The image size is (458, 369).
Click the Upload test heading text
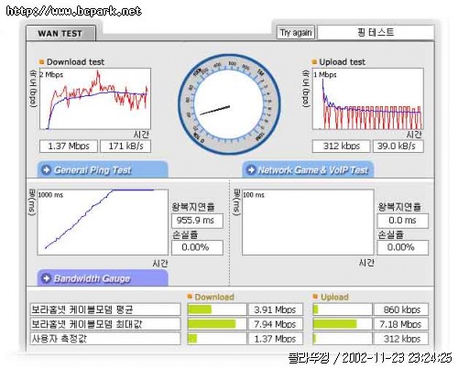(x=343, y=62)
